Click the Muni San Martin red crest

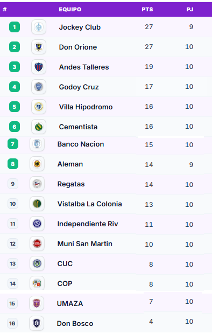(x=37, y=243)
